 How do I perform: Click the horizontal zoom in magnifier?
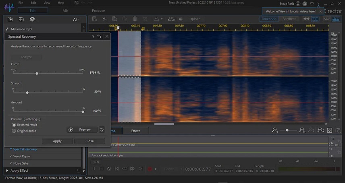(x=302, y=130)
